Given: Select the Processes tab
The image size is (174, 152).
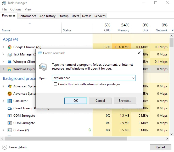Looking at the screenshot, I should pyautogui.click(x=9, y=15).
